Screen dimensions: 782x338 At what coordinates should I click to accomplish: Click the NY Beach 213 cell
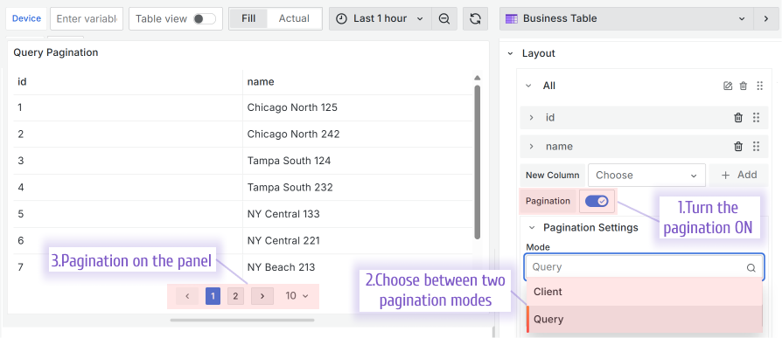pos(358,267)
